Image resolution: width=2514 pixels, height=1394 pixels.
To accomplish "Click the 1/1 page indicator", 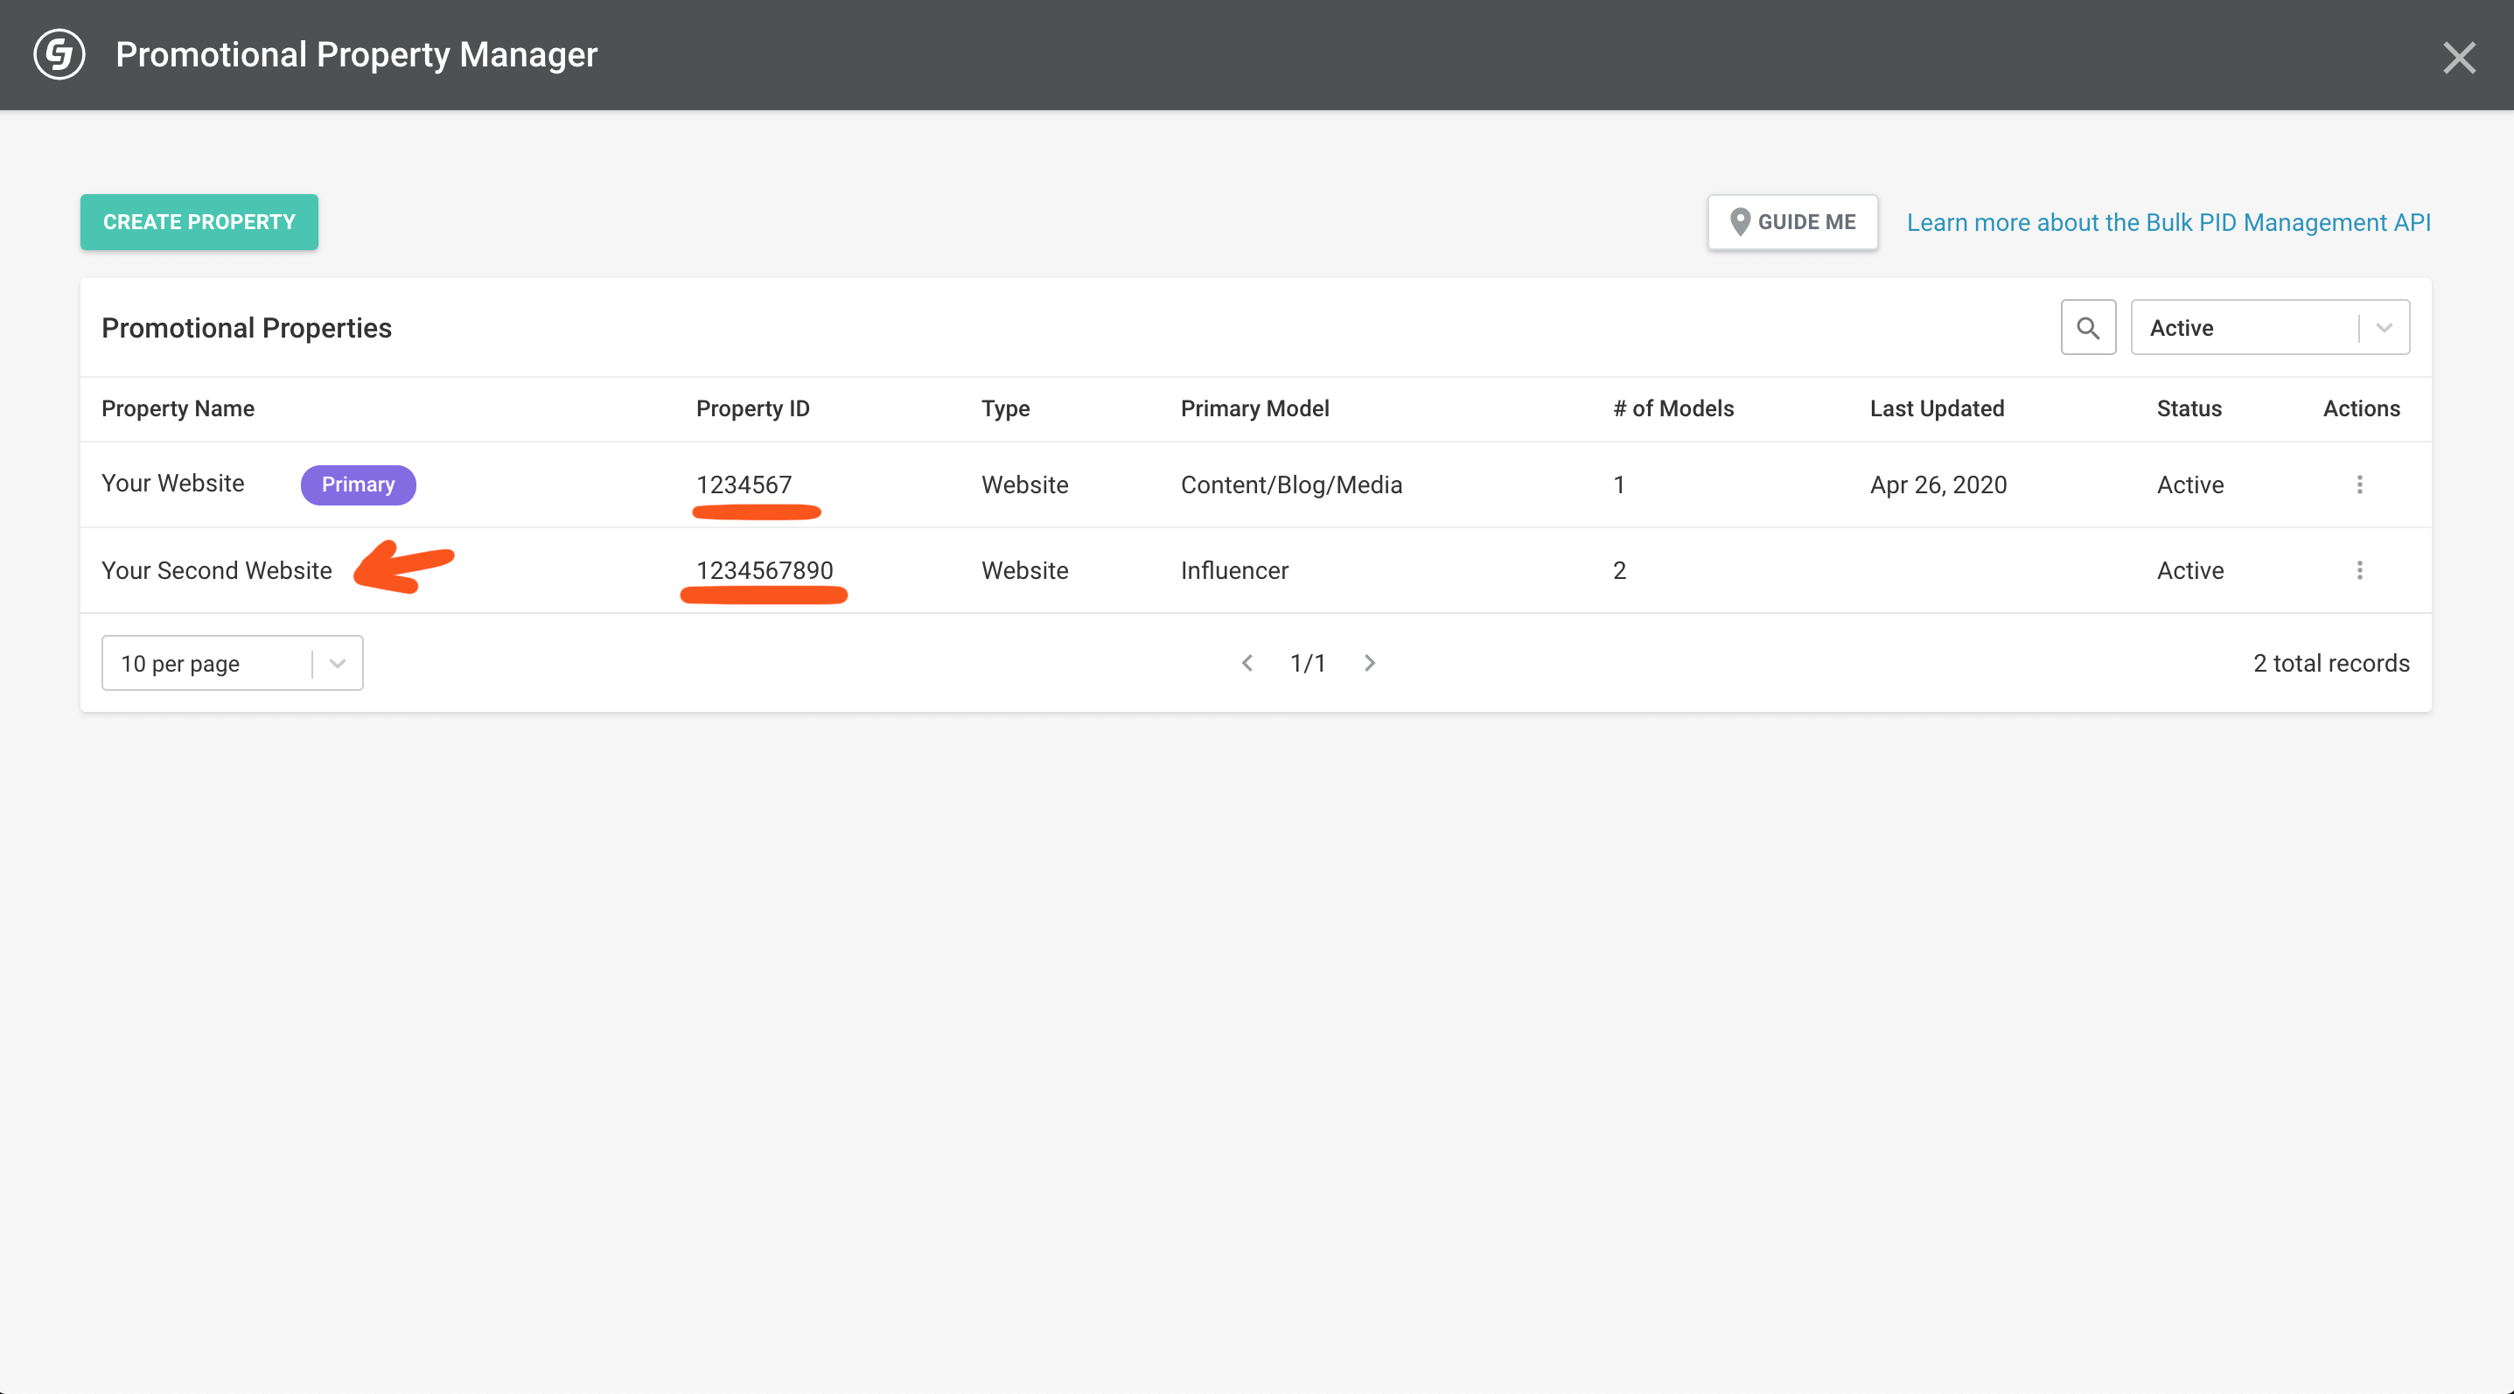I will (1308, 664).
